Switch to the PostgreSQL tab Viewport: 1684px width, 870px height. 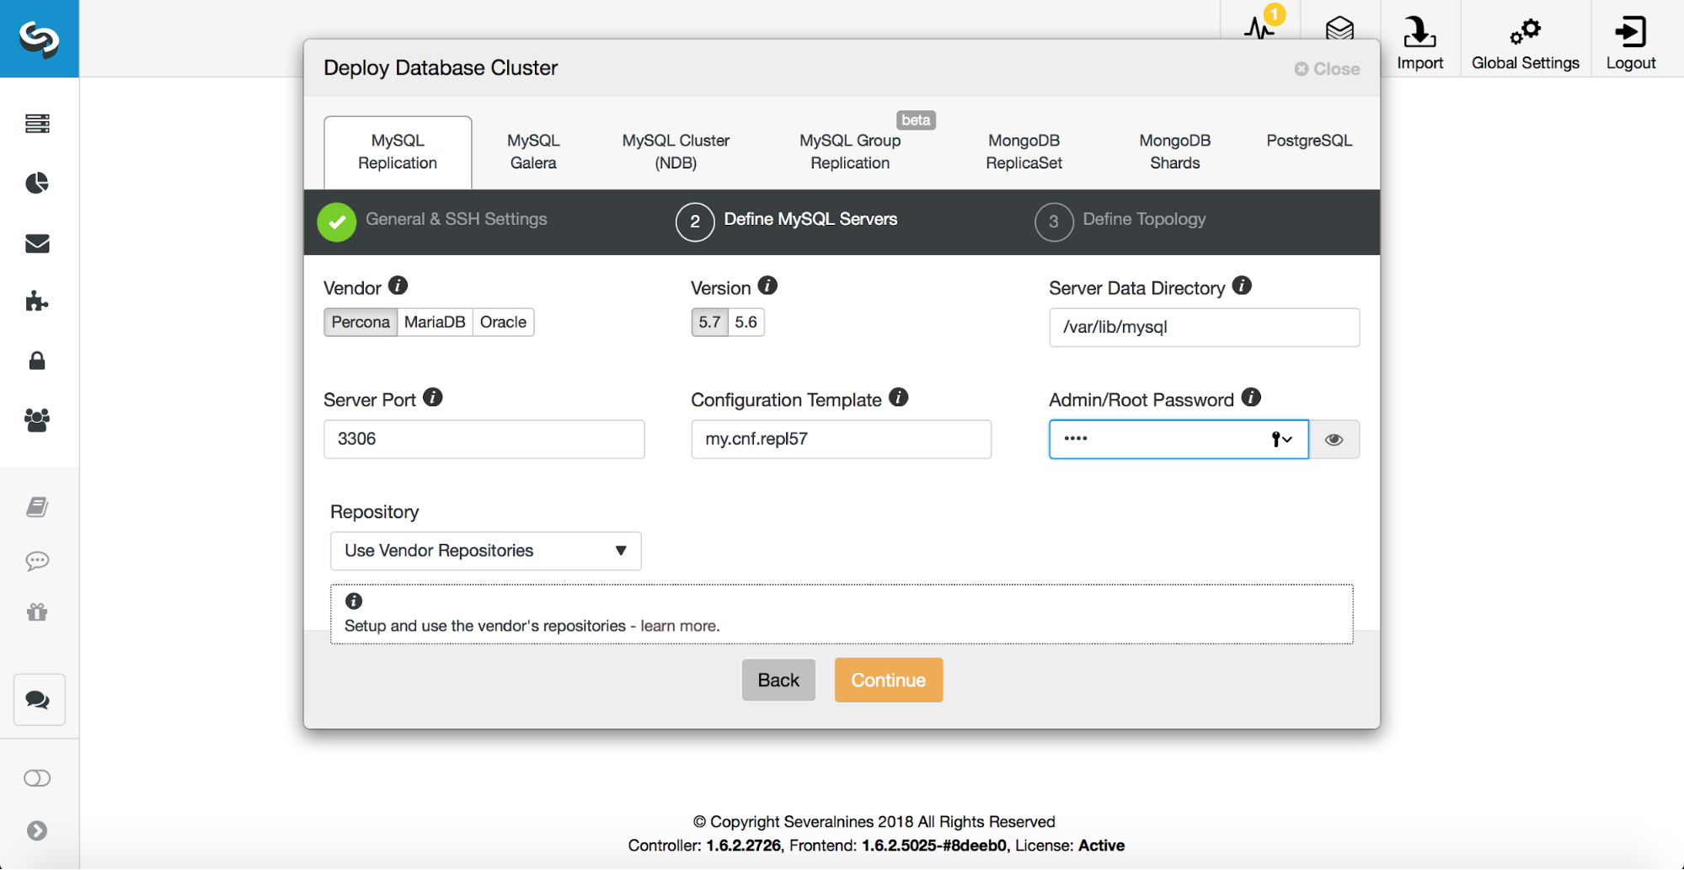pos(1309,141)
